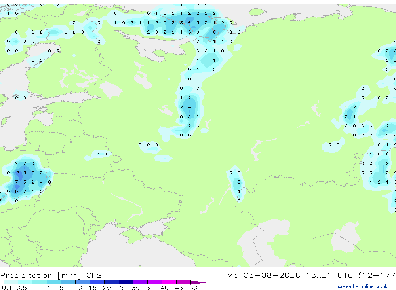Pick the 40–45 mm magenta legend color
The image size is (396, 290).
[169, 282]
